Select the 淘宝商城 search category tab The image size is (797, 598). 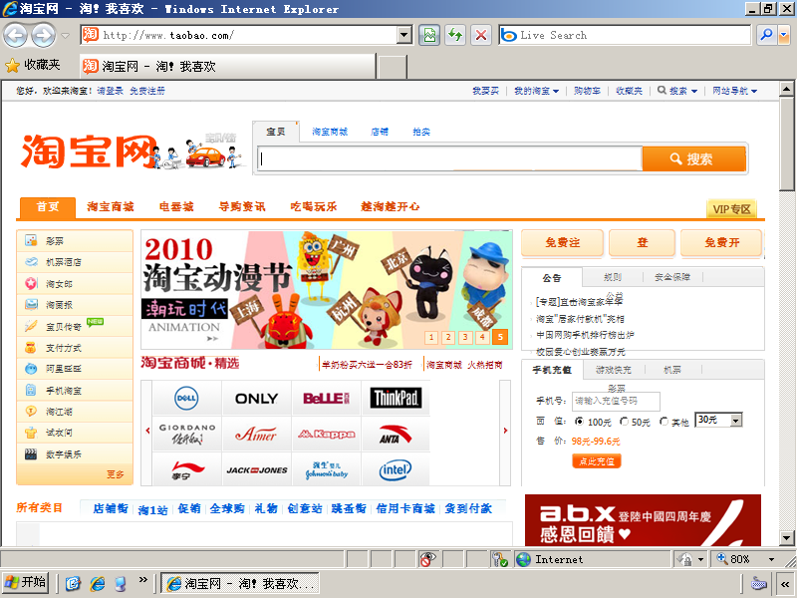330,132
